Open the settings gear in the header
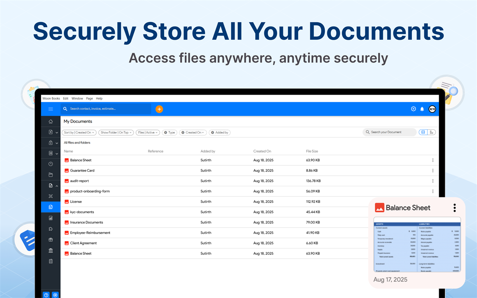Viewport: 477px width, 298px height. pos(413,109)
